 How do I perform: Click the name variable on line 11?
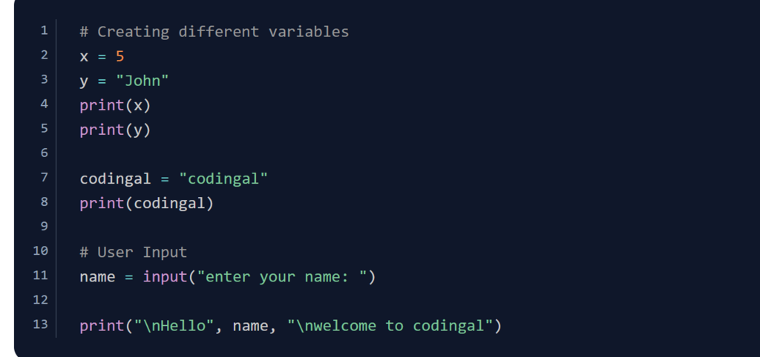click(x=97, y=277)
